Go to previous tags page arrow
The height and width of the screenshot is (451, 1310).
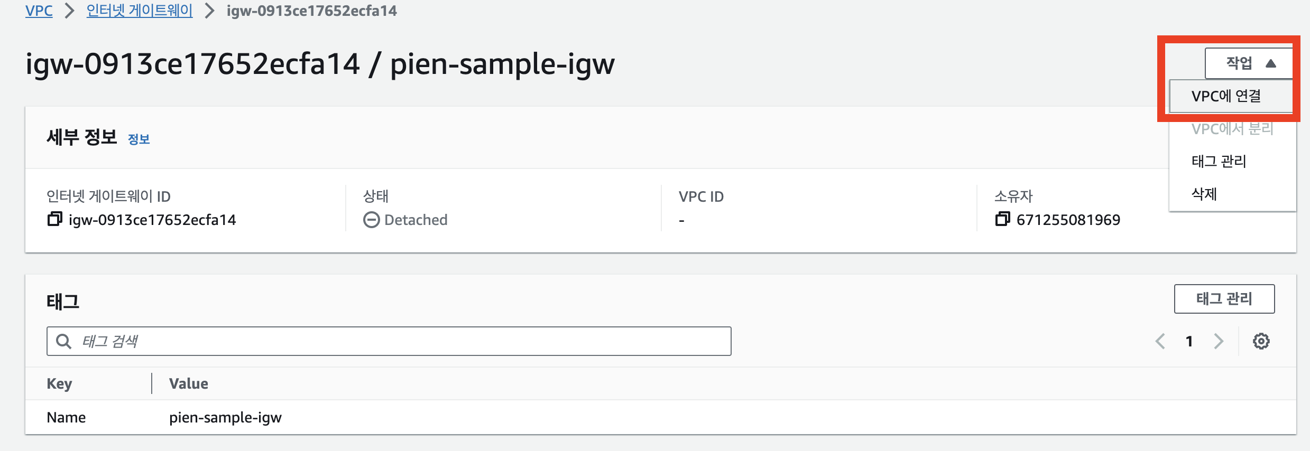click(1160, 341)
